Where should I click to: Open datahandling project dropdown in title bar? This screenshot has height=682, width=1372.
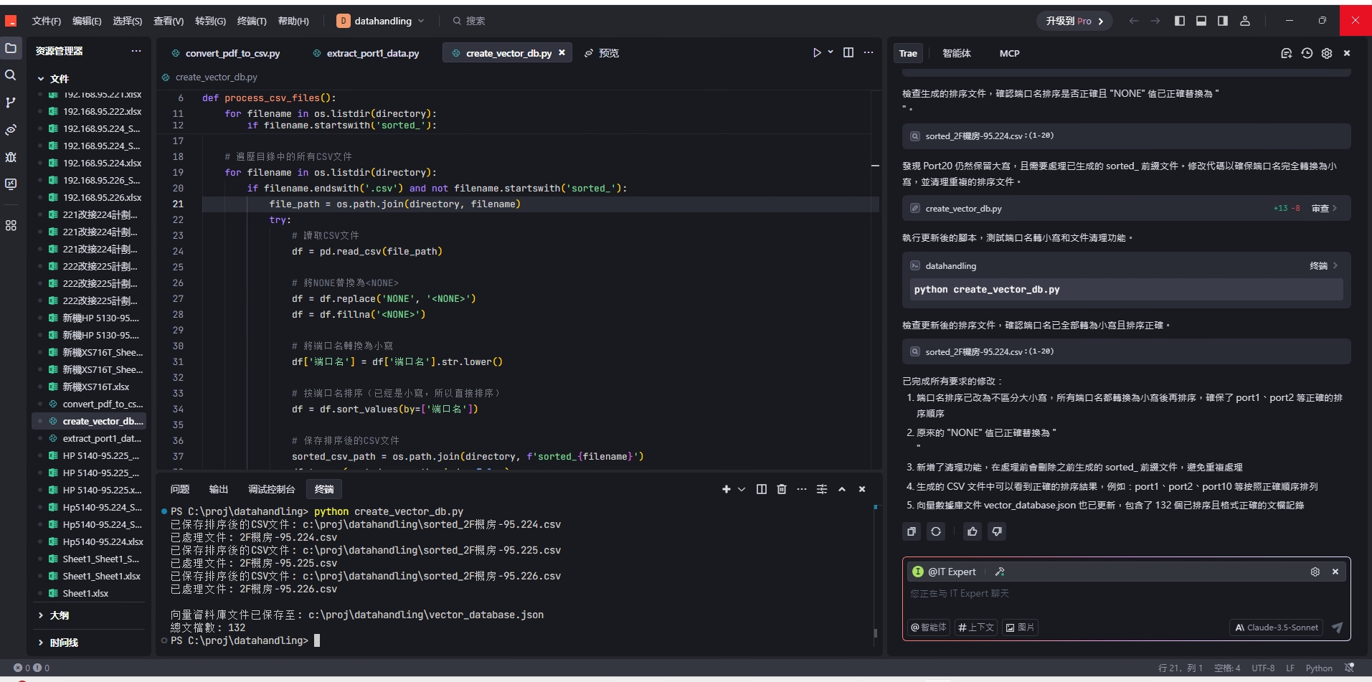tap(382, 21)
